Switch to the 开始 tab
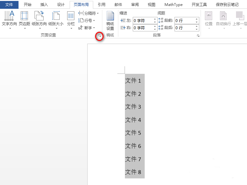The width and height of the screenshot is (247, 185). (27, 5)
